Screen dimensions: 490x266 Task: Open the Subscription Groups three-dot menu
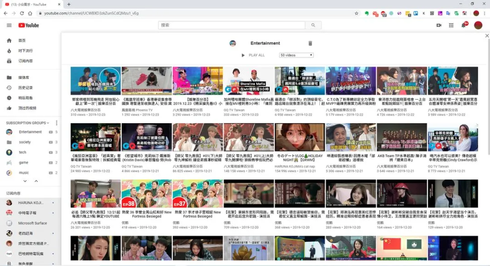point(57,123)
